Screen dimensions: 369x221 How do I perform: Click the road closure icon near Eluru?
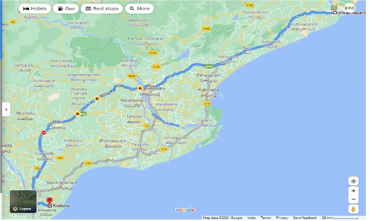(x=43, y=133)
